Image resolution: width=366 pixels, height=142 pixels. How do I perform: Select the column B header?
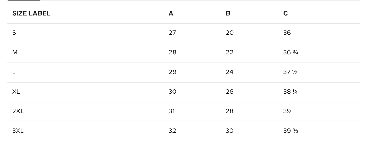(x=228, y=13)
